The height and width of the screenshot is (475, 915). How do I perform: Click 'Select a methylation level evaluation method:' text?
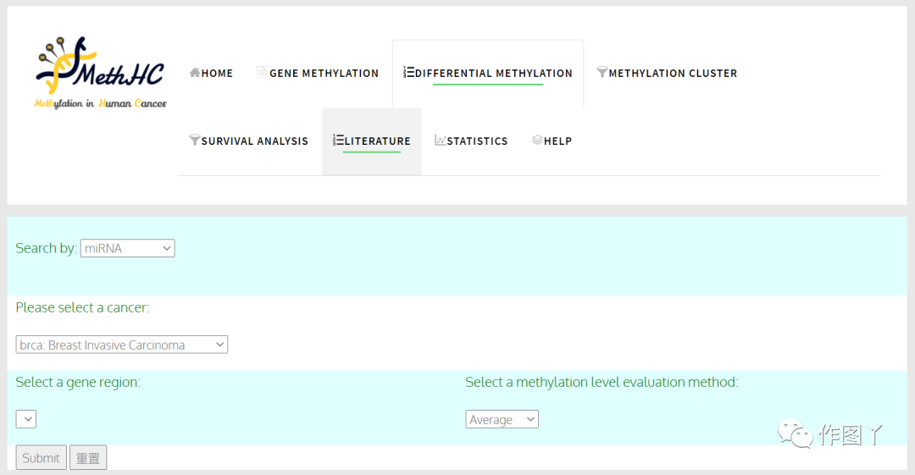[x=602, y=382]
